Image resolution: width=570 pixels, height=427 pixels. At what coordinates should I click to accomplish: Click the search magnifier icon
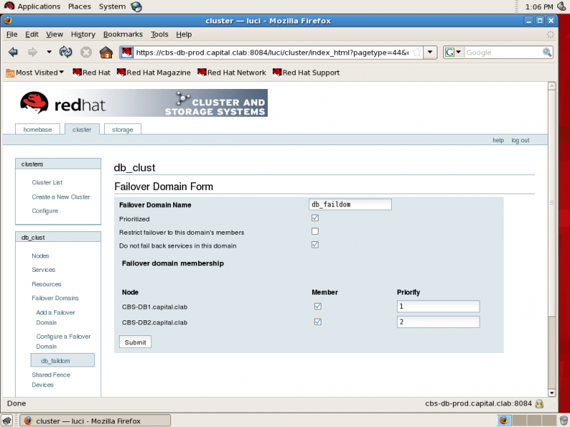pyautogui.click(x=546, y=52)
